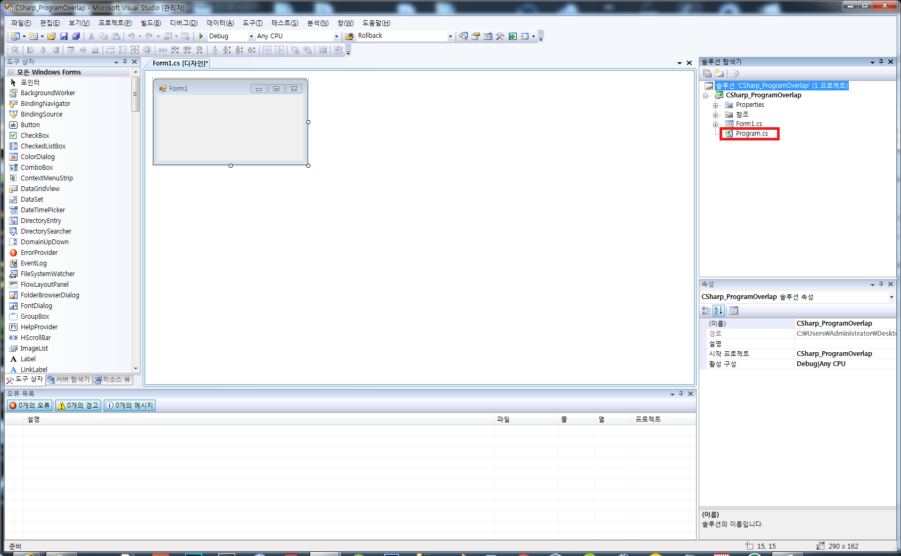This screenshot has width=901, height=556.
Task: Open the 편집(E) menu
Action: coord(50,23)
